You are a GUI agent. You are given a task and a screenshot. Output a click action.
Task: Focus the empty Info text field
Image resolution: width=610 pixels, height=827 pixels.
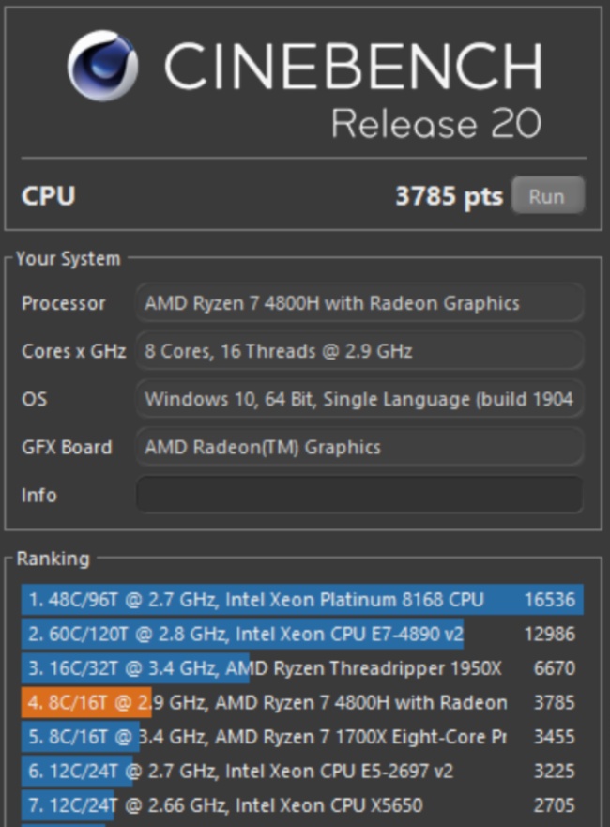tap(359, 495)
